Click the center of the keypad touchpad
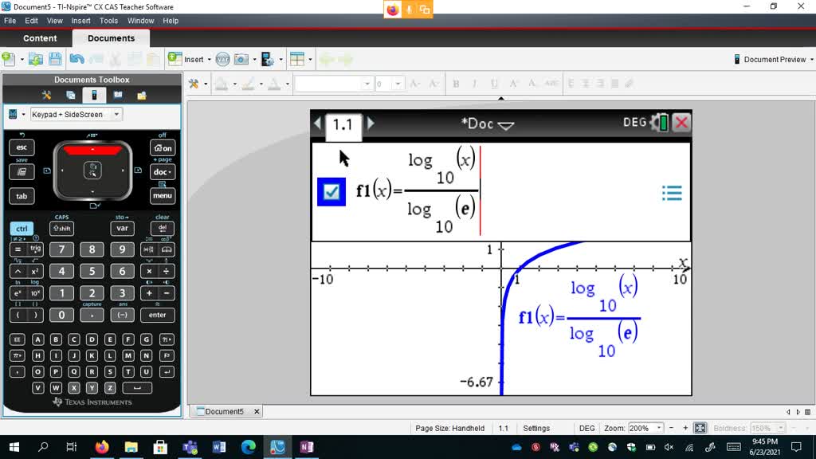 click(92, 171)
